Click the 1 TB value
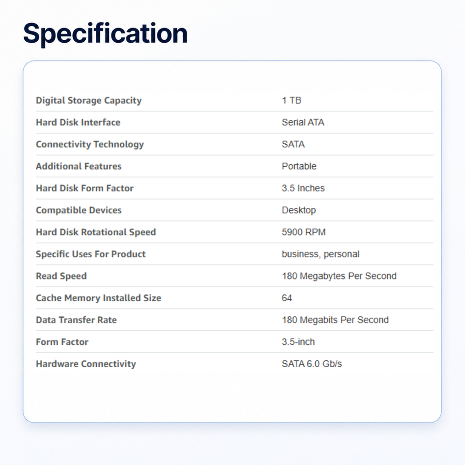The height and width of the screenshot is (465, 465). tap(292, 101)
